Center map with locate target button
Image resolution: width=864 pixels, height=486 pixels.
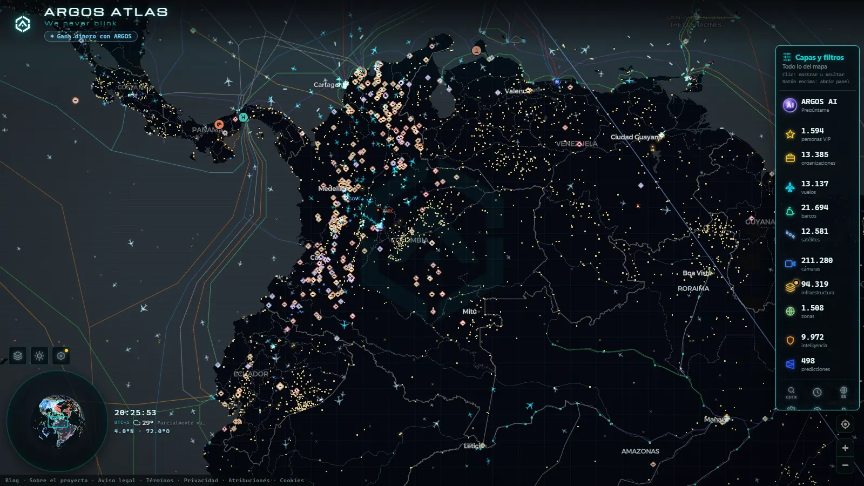pos(845,424)
